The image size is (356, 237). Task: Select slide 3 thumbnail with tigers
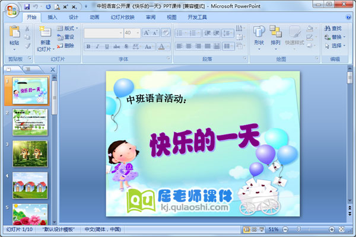point(30,154)
